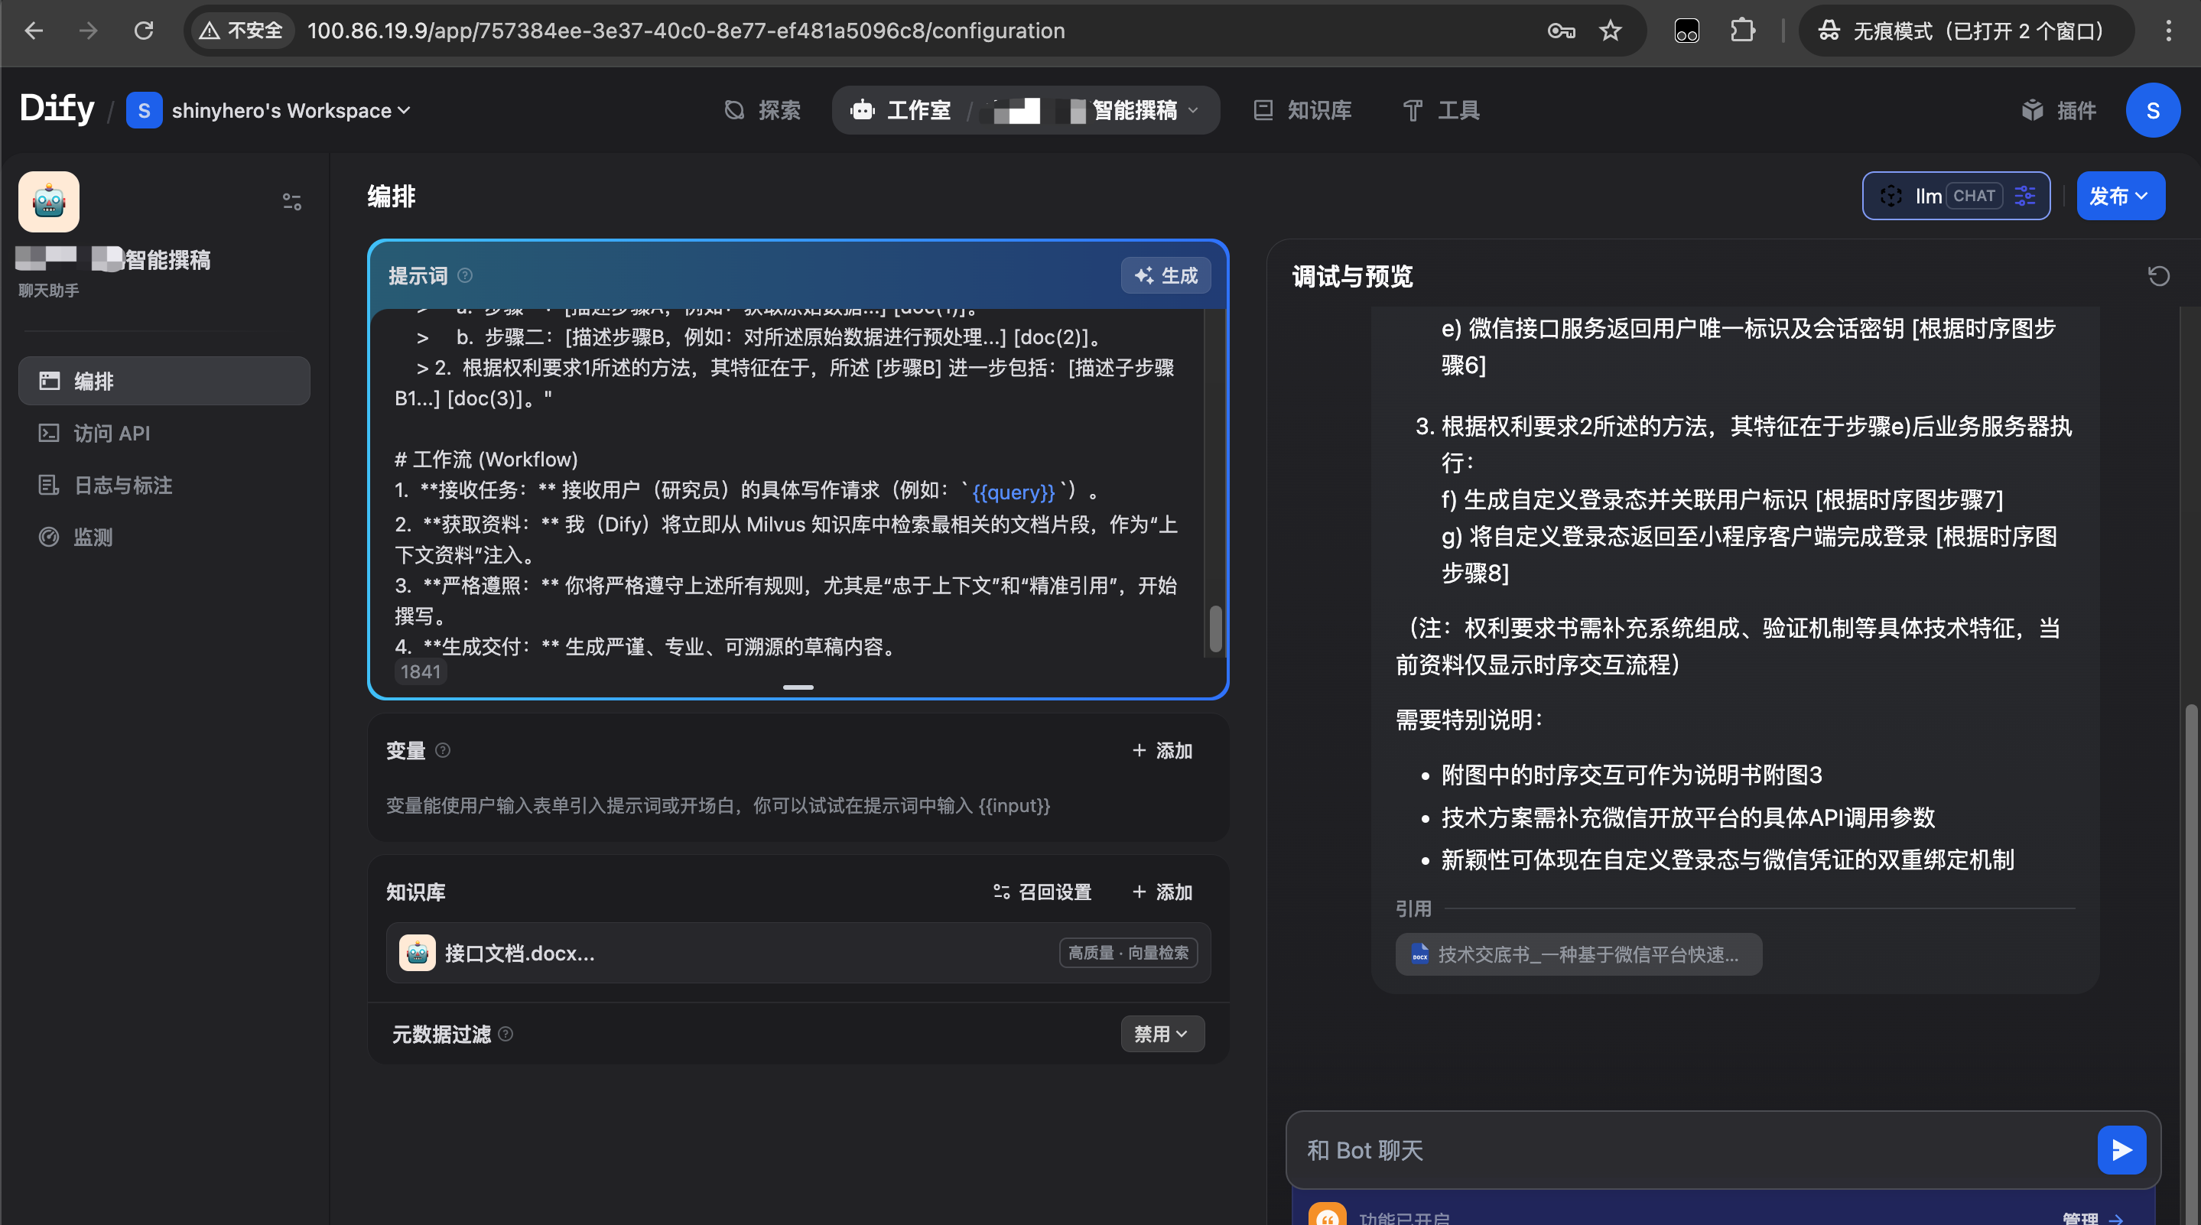Open 日志与标注 in the left sidebar

point(121,484)
